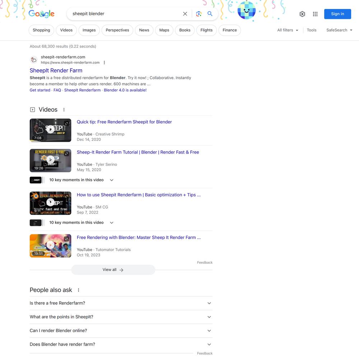Click View all videos button
This screenshot has height=359, width=359.
[x=113, y=270]
